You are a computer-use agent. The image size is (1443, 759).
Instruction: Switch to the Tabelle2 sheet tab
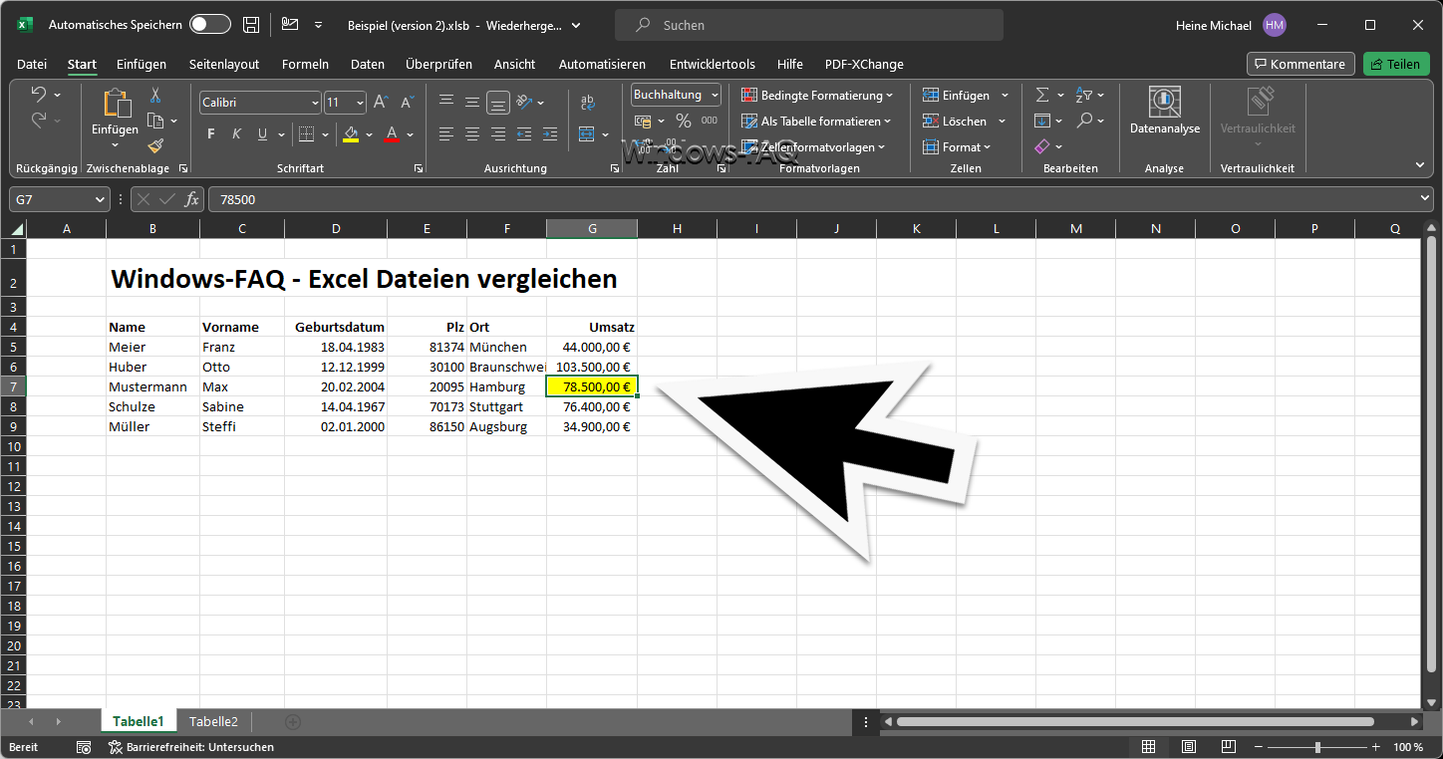(x=213, y=721)
